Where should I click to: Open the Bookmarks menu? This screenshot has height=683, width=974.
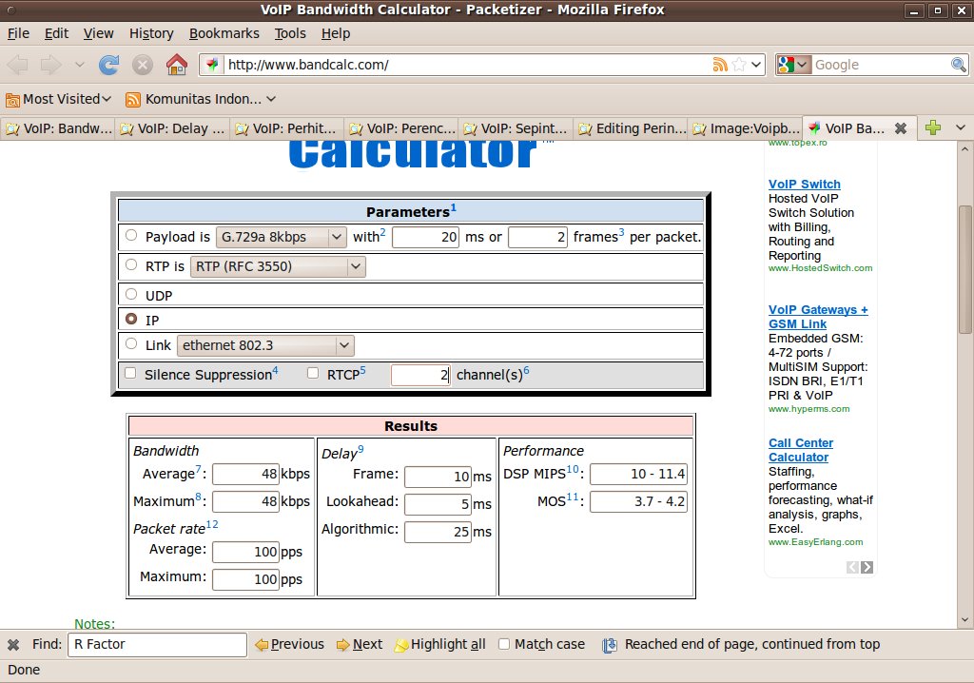[224, 33]
